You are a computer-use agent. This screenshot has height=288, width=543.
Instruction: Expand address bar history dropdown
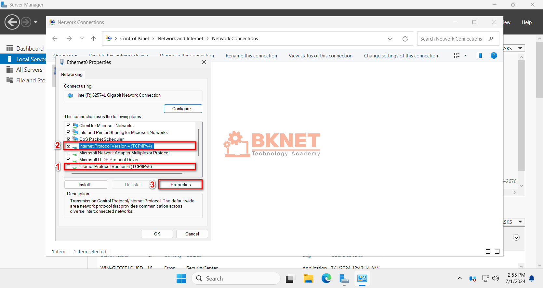[390, 39]
